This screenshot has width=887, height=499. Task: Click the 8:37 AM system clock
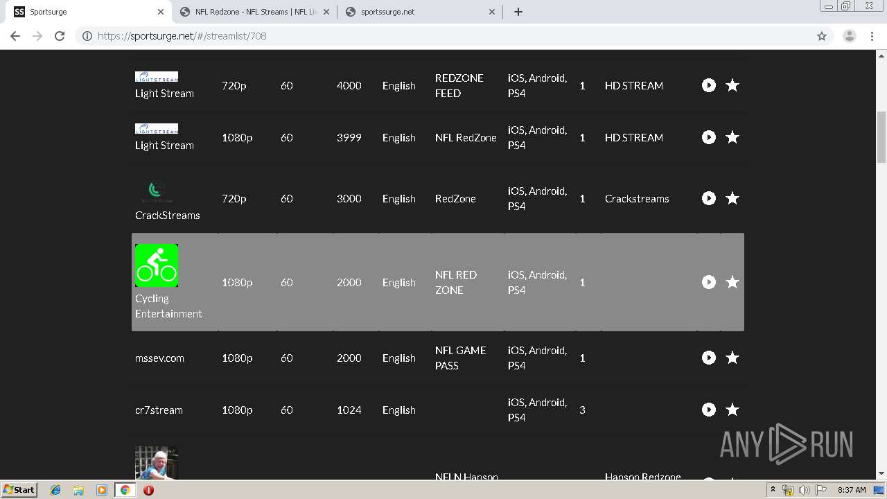(x=852, y=490)
